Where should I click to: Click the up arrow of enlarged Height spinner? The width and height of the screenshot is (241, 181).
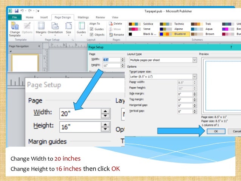click(x=105, y=124)
